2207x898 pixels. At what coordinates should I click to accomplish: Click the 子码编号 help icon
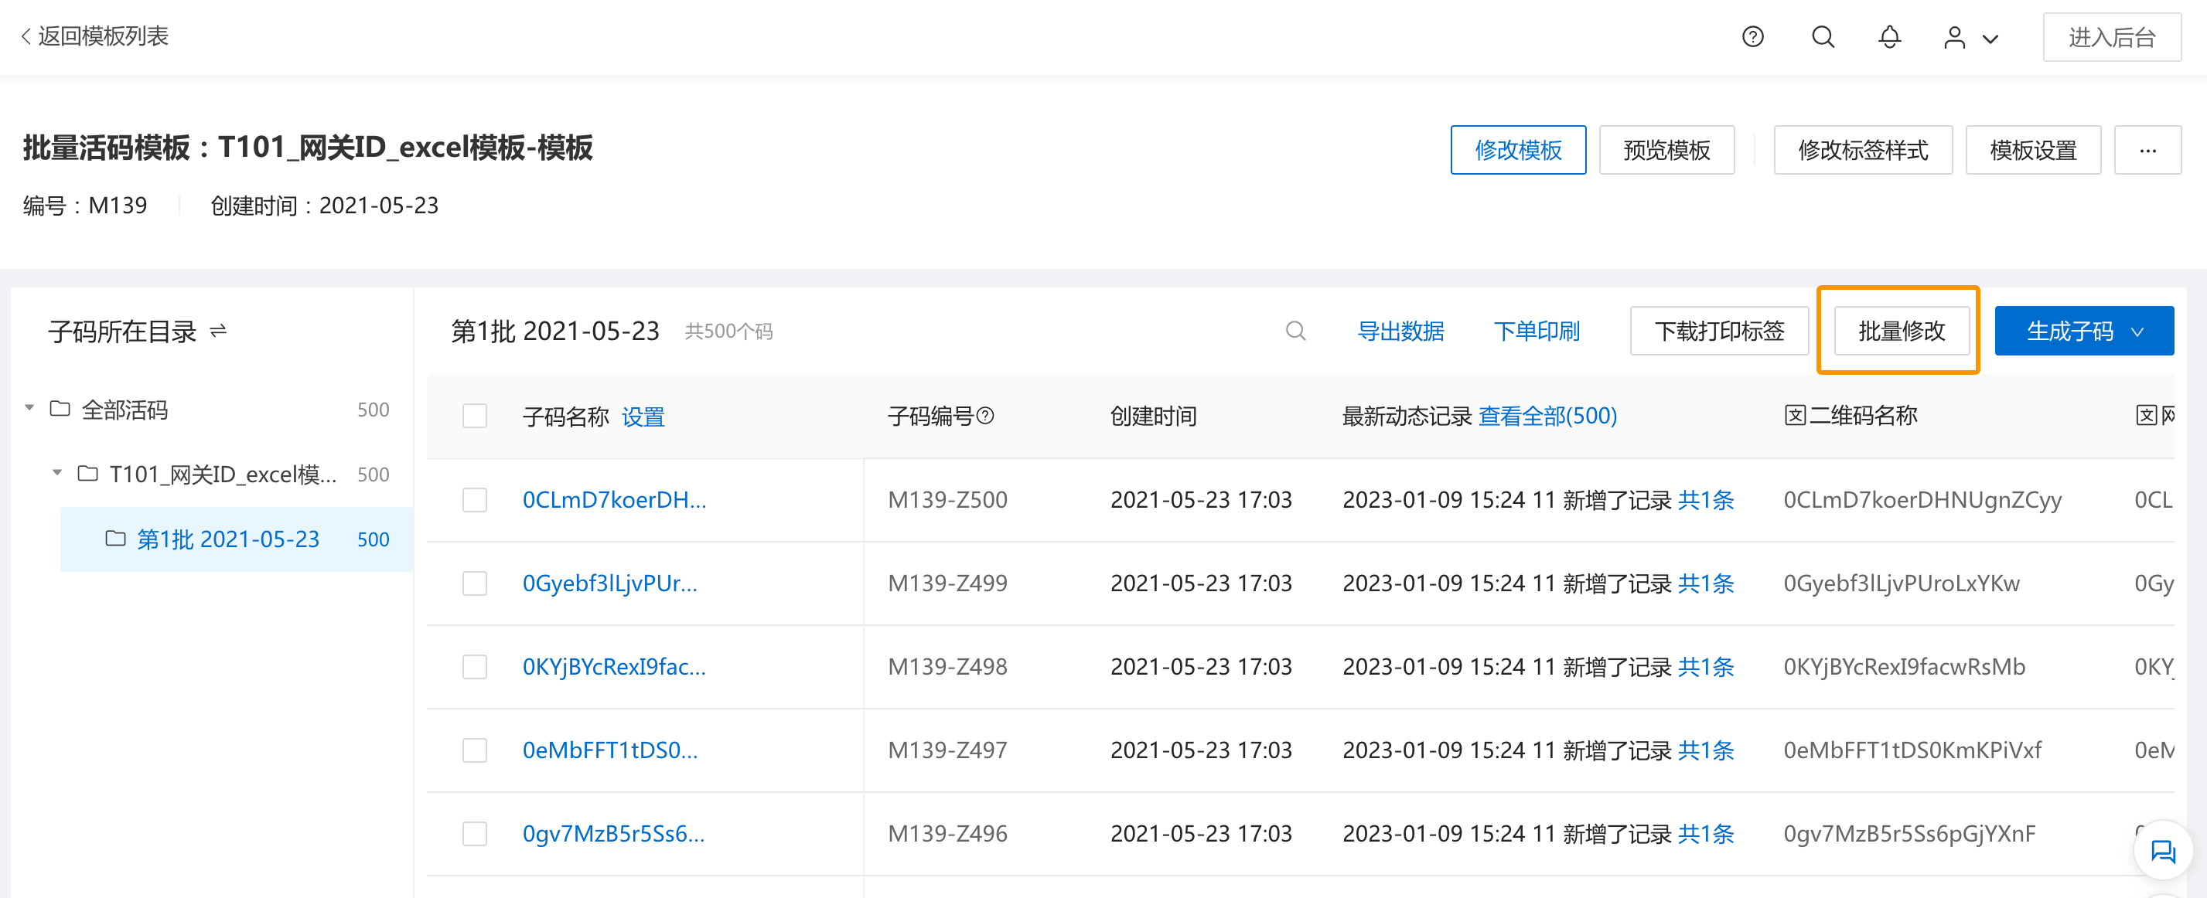pyautogui.click(x=985, y=415)
